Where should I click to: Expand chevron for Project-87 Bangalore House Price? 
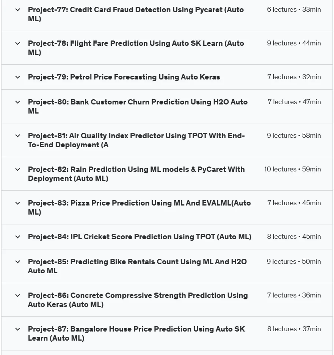[x=18, y=329]
